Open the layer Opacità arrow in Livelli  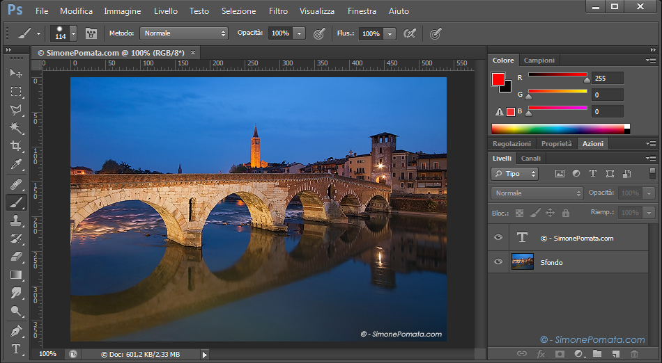point(649,193)
